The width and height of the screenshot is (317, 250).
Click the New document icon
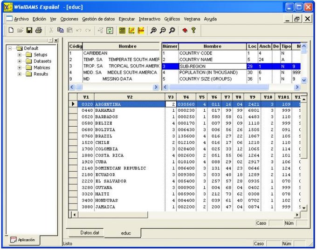(11, 30)
